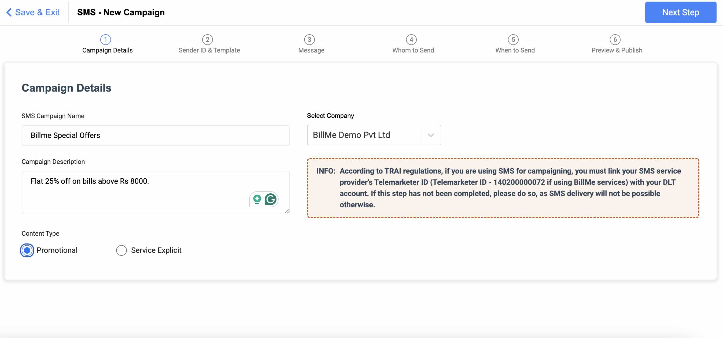Jump to Preview & Publish step
Screen dimensions: 723x338
click(617, 50)
